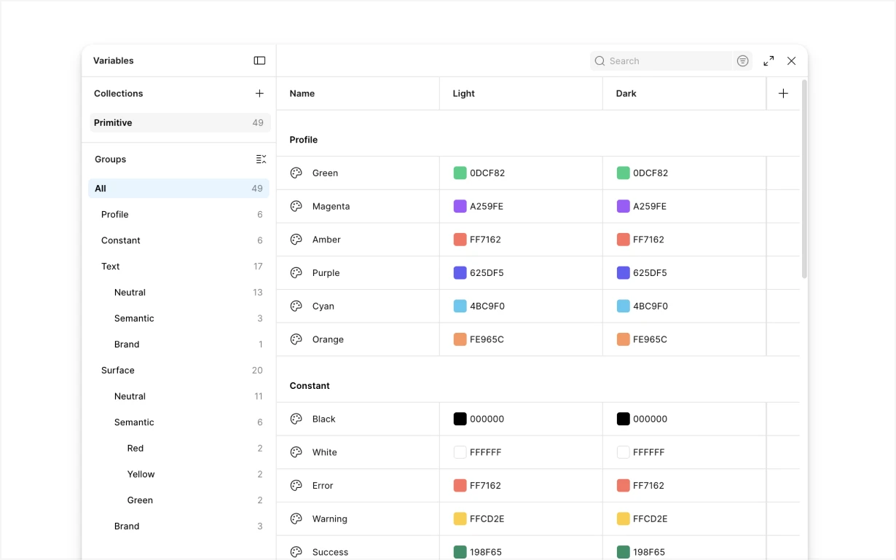Viewport: 896px width, 560px height.
Task: Click the palette icon for Magenta
Action: 296,207
